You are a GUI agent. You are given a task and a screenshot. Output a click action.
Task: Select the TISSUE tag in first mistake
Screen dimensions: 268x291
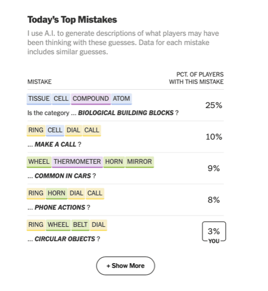tap(39, 99)
